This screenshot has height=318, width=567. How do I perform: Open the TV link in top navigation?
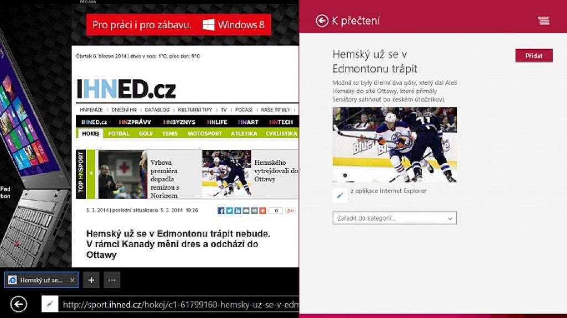click(x=224, y=110)
